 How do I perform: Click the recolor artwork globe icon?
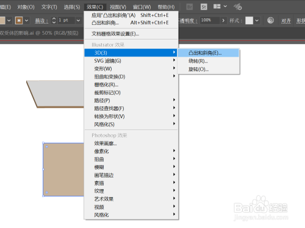(270, 20)
